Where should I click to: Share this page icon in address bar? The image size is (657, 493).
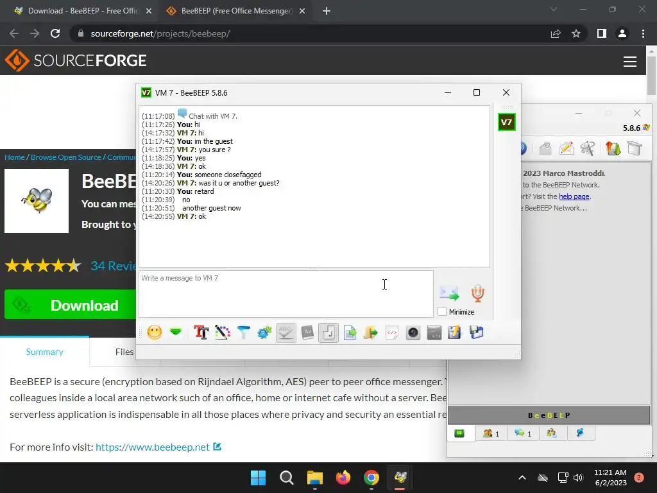pos(556,33)
